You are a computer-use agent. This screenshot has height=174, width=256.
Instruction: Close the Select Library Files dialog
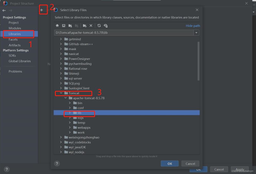click(197, 10)
